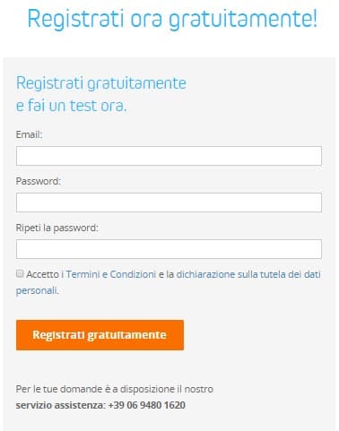Image resolution: width=339 pixels, height=431 pixels.
Task: Select the Ripeti la password field
Action: (169, 249)
